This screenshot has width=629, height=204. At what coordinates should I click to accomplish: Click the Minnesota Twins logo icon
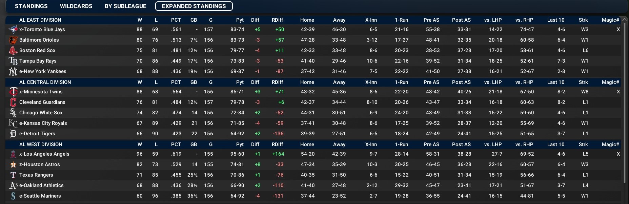[x=13, y=92]
